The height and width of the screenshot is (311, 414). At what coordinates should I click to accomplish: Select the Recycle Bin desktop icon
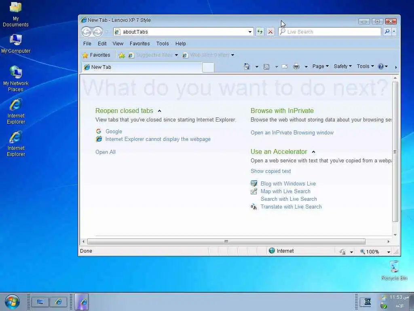[394, 270]
